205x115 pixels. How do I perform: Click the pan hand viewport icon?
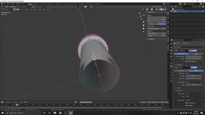[143, 25]
